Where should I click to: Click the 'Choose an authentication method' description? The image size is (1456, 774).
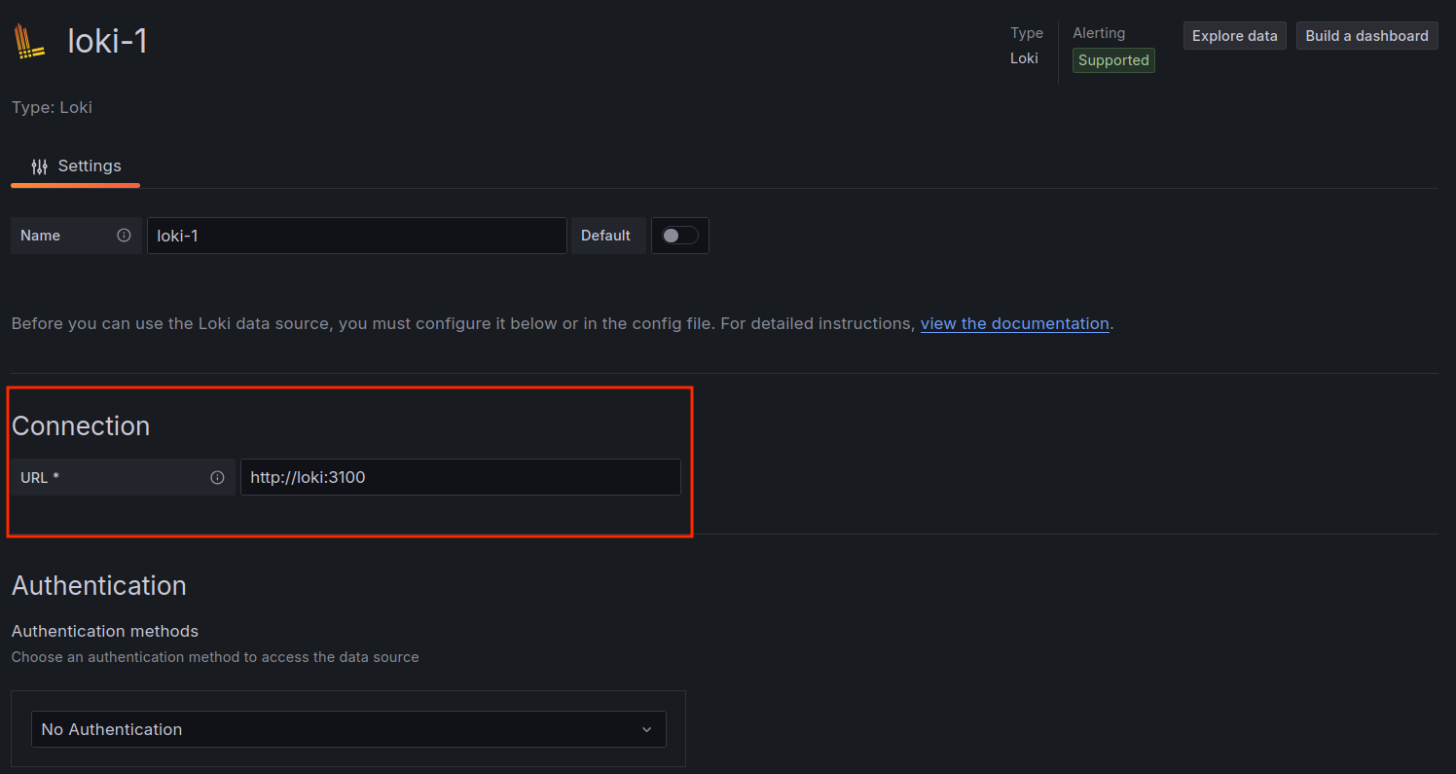tap(215, 657)
